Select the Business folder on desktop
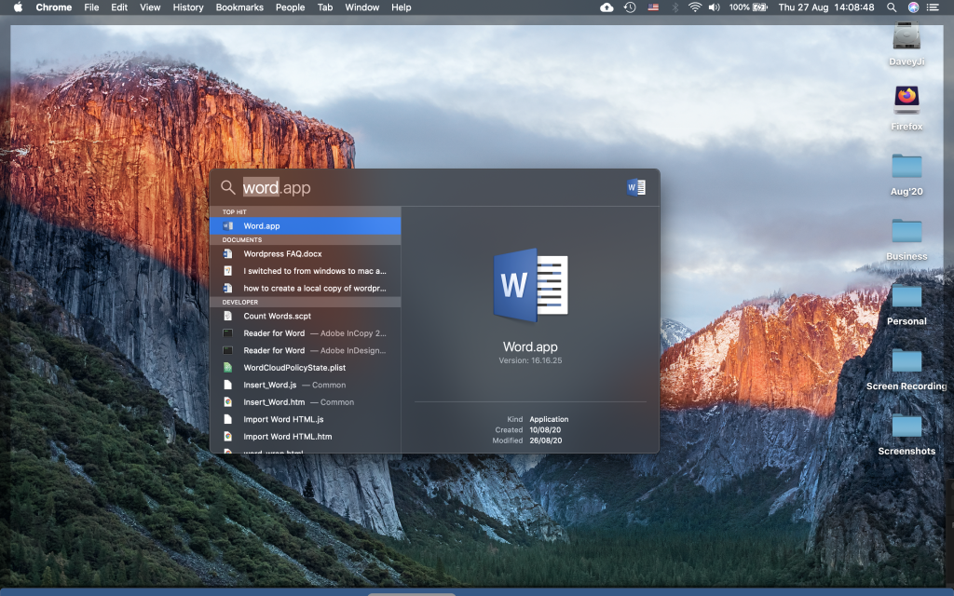 [906, 238]
